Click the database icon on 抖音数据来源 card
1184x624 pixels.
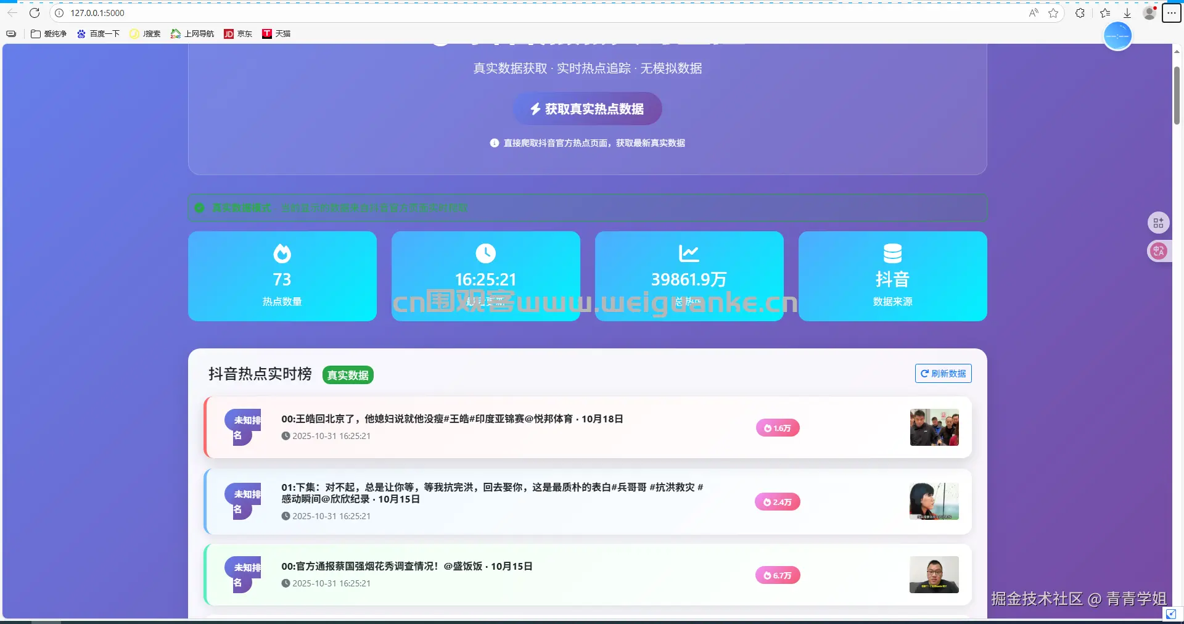coord(892,253)
